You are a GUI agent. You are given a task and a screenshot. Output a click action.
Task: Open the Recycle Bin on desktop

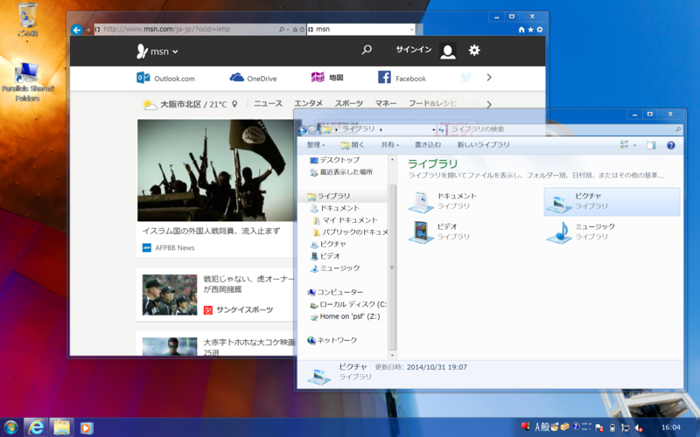28,19
